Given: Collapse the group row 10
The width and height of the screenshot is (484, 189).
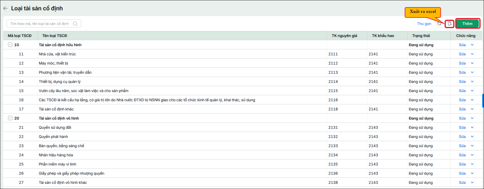Looking at the screenshot, I should coord(10,45).
